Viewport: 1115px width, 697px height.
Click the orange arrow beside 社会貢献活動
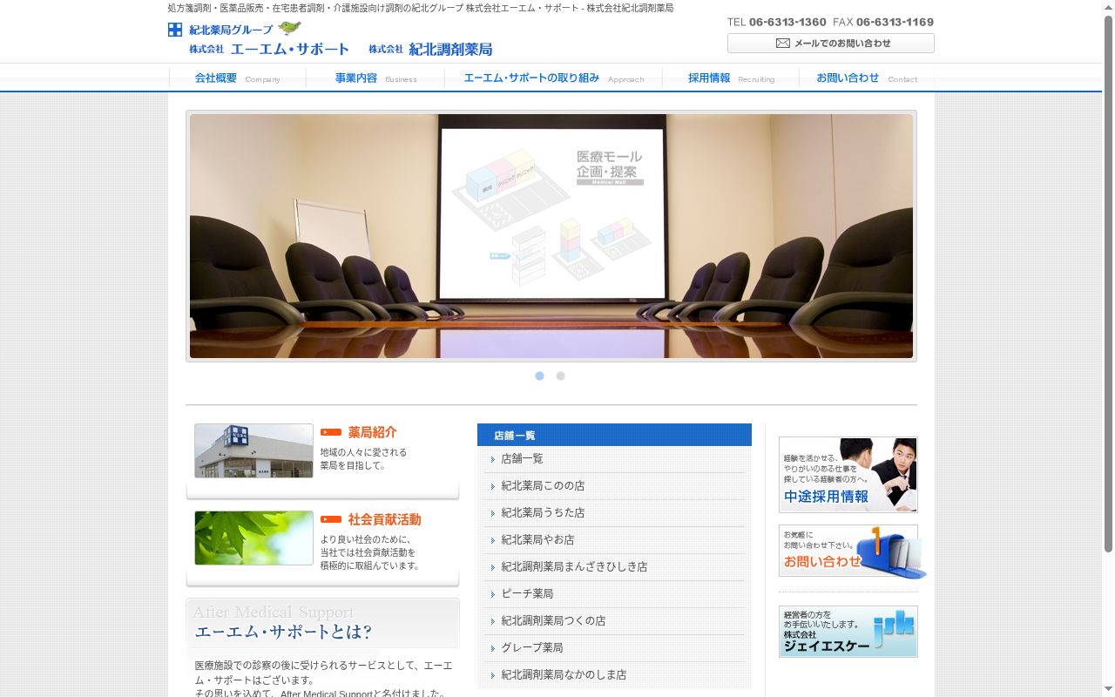pyautogui.click(x=331, y=519)
